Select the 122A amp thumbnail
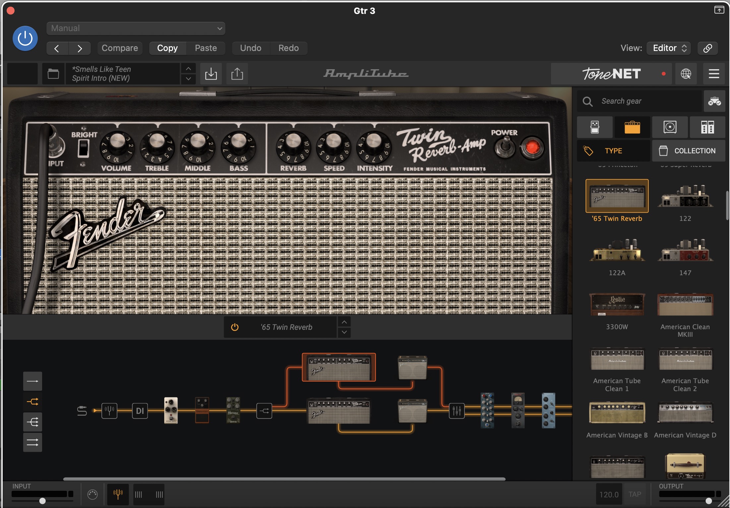Screen dimensions: 730x508 617,250
